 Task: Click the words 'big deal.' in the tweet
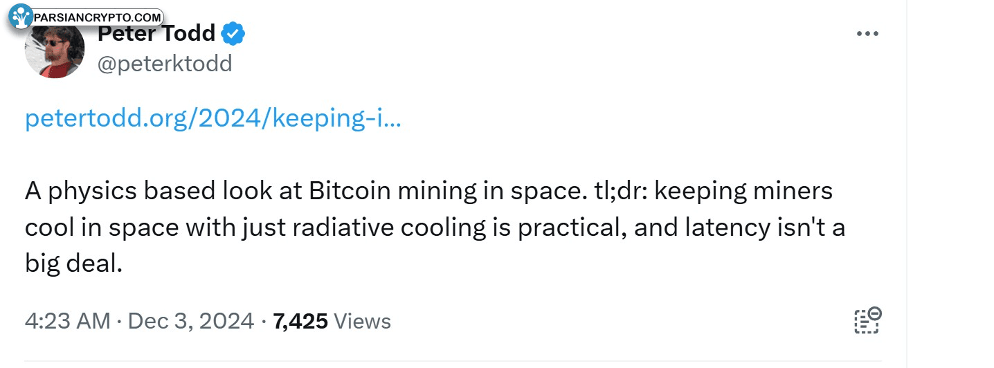[x=73, y=264]
